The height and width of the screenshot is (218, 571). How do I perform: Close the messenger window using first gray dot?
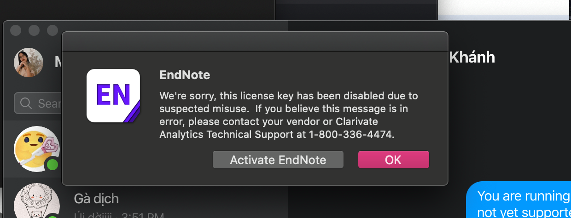point(16,30)
